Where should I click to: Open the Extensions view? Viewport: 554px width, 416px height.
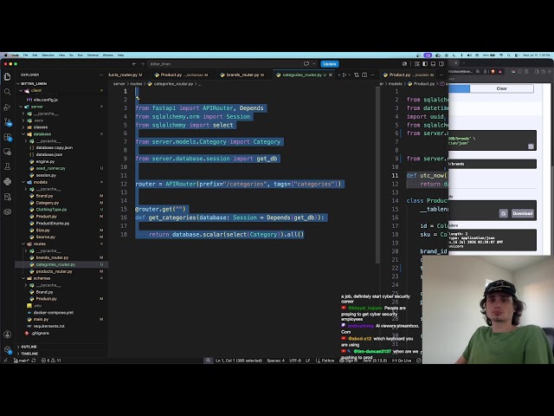tap(8, 137)
